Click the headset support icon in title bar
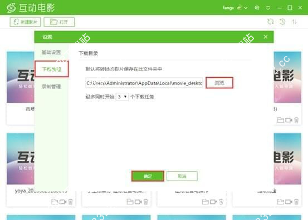The height and width of the screenshot is (220, 308). click(257, 8)
